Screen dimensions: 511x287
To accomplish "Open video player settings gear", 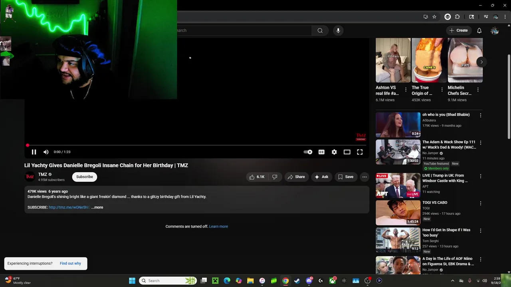I will point(334,152).
